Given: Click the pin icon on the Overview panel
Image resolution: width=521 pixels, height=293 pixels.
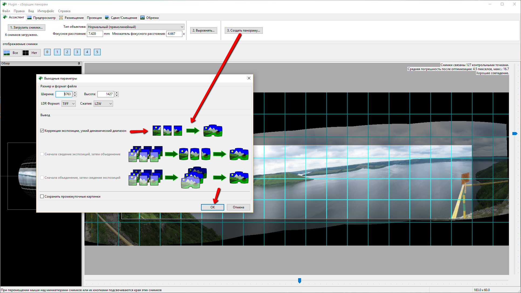Looking at the screenshot, I should pyautogui.click(x=79, y=64).
